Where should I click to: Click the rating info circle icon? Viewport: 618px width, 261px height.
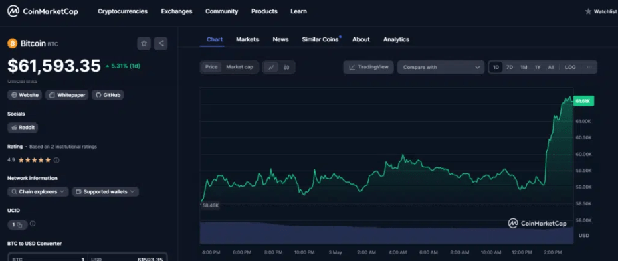click(x=56, y=160)
